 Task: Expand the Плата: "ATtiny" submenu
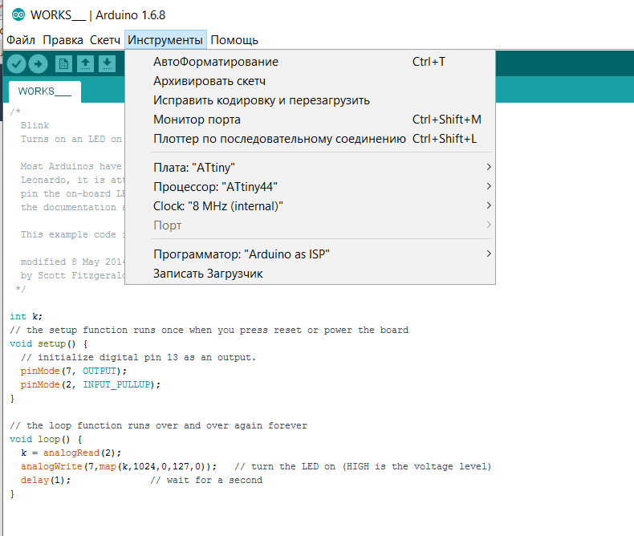tap(310, 168)
